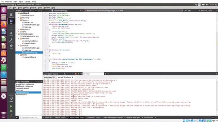Open dashboard.pro in the project tree
The height and width of the screenshot is (122, 218).
tap(28, 16)
